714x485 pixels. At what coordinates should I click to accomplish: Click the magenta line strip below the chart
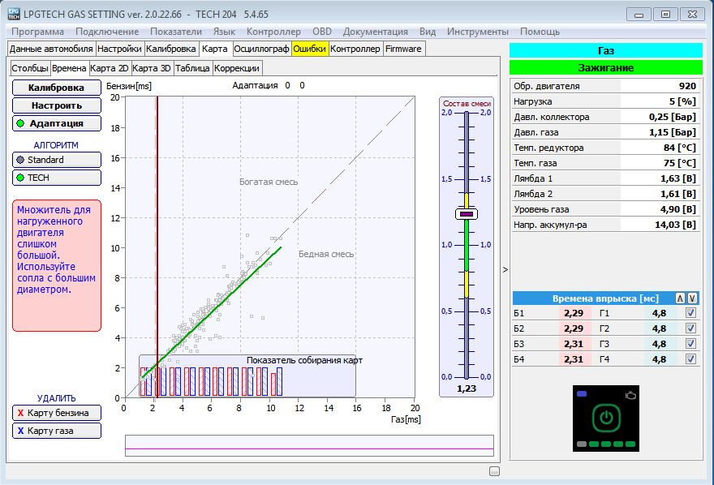[x=309, y=445]
